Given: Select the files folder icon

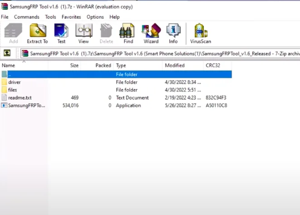Looking at the screenshot, I should point(4,90).
